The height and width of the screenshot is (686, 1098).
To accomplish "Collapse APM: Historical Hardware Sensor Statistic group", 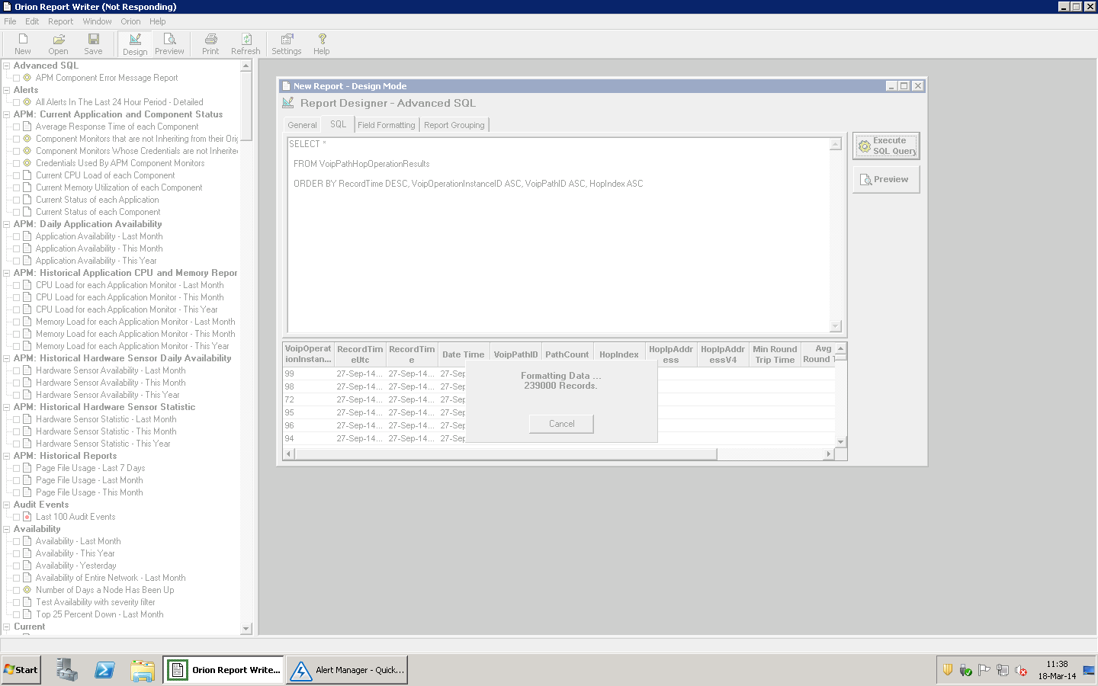I will 6,407.
